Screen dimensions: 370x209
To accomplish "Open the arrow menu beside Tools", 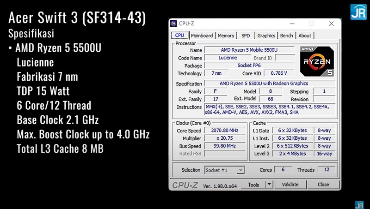I will [269, 185].
